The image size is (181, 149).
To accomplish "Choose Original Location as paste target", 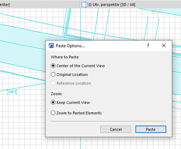I will [x=69, y=74].
